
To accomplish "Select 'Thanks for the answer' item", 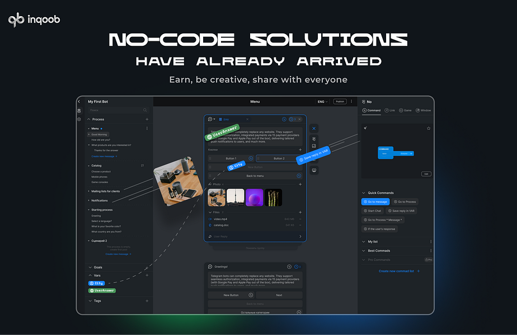I will (106, 150).
